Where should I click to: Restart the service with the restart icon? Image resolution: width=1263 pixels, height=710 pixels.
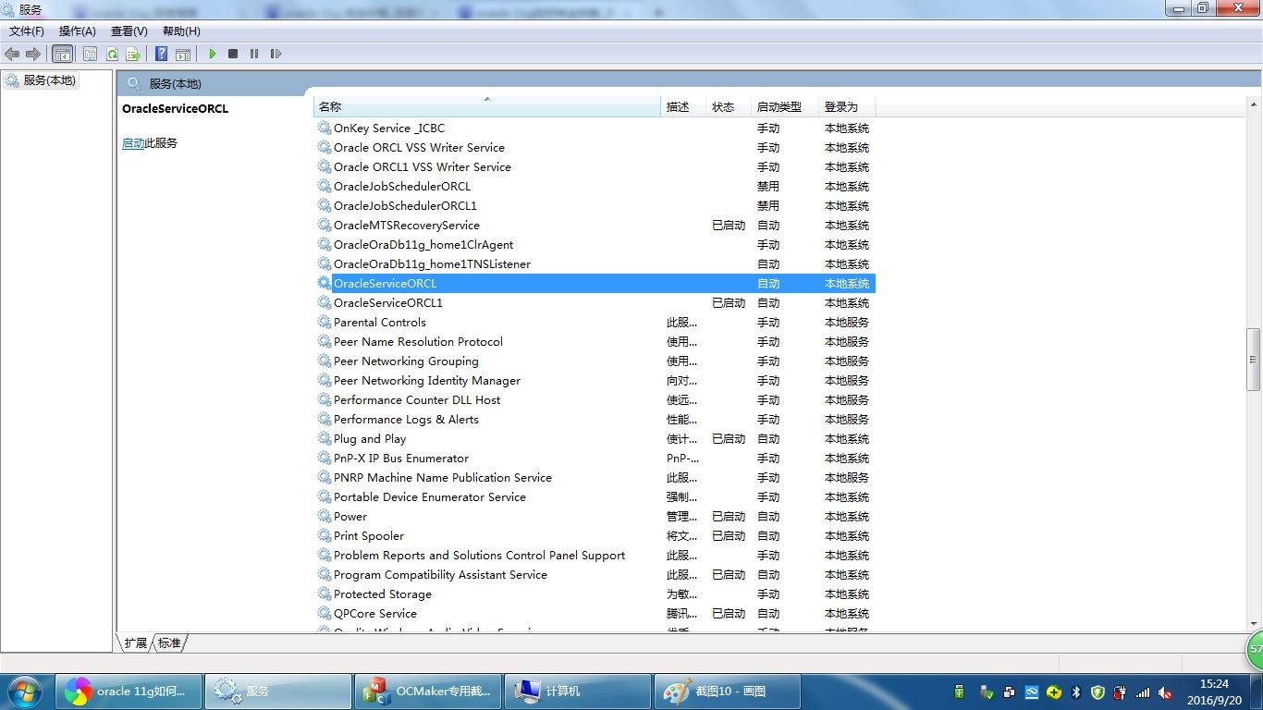(276, 54)
